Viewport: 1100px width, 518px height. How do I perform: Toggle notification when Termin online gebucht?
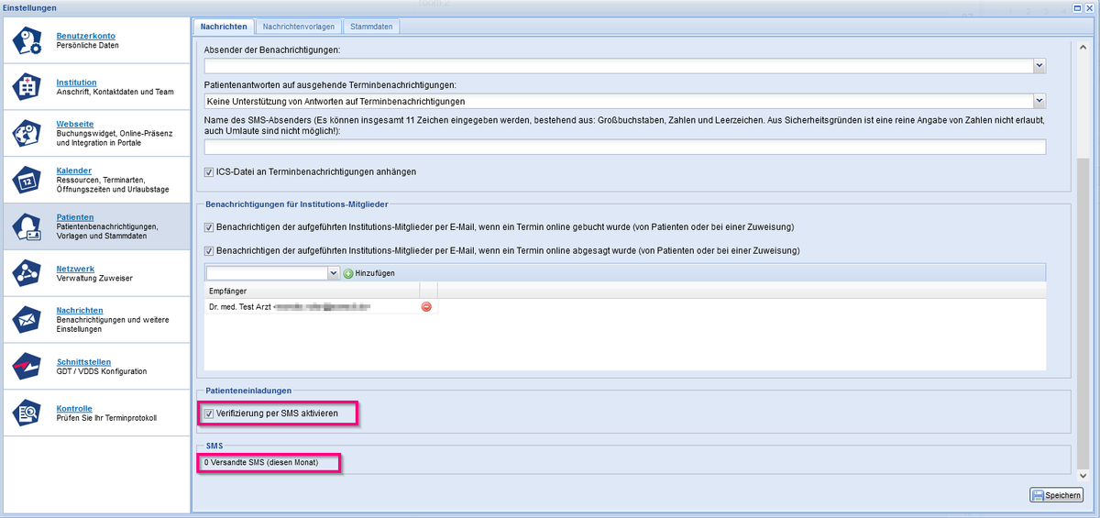pos(209,226)
